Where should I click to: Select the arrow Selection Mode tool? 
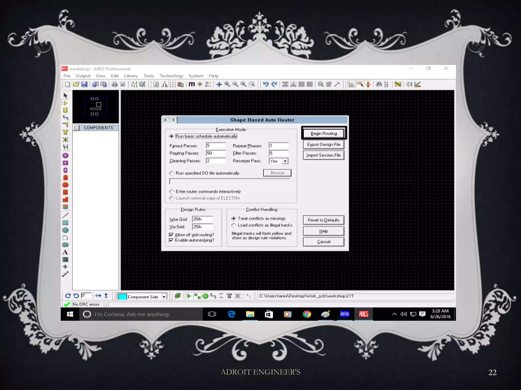coord(65,95)
